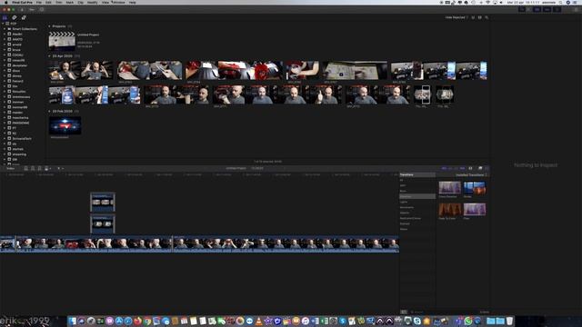Collapse the FCP library triangle
This screenshot has height=327, width=582.
(3, 24)
